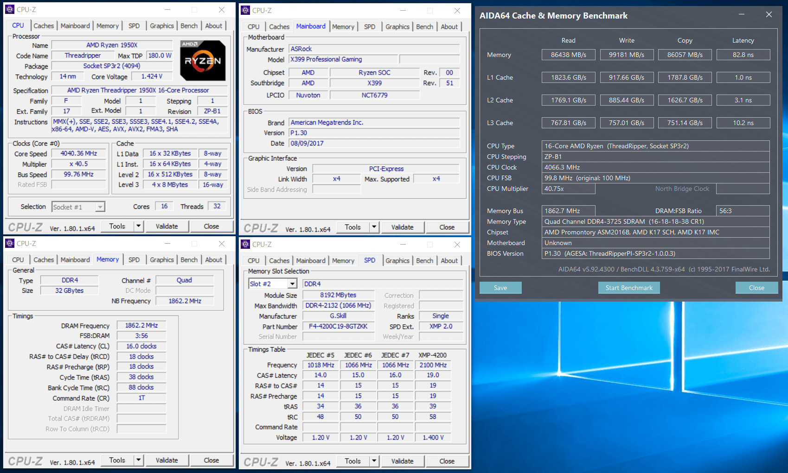Image resolution: width=788 pixels, height=473 pixels.
Task: Click Save in AIDA64 benchmark
Action: [x=500, y=288]
